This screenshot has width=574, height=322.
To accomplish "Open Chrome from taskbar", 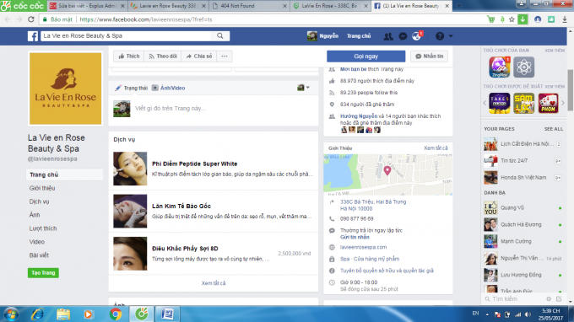I will click(x=116, y=314).
